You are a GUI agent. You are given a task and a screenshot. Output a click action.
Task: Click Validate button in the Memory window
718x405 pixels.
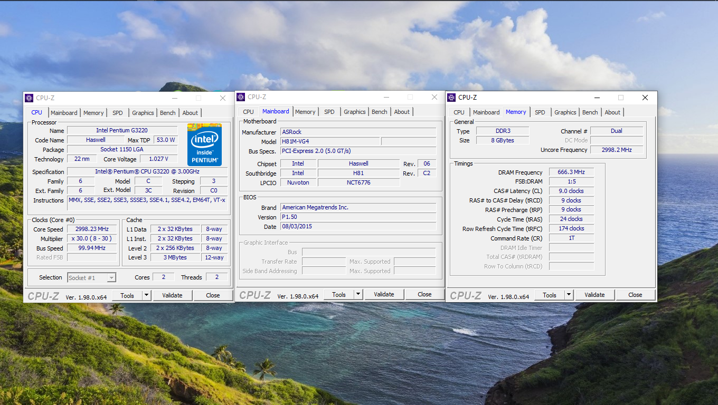point(594,295)
